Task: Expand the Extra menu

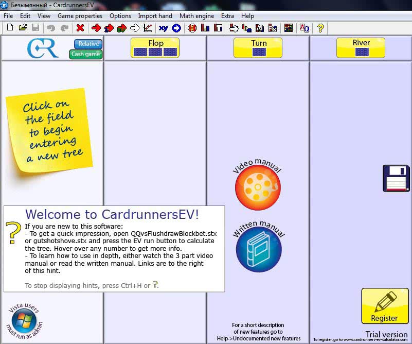Action: pyautogui.click(x=227, y=16)
